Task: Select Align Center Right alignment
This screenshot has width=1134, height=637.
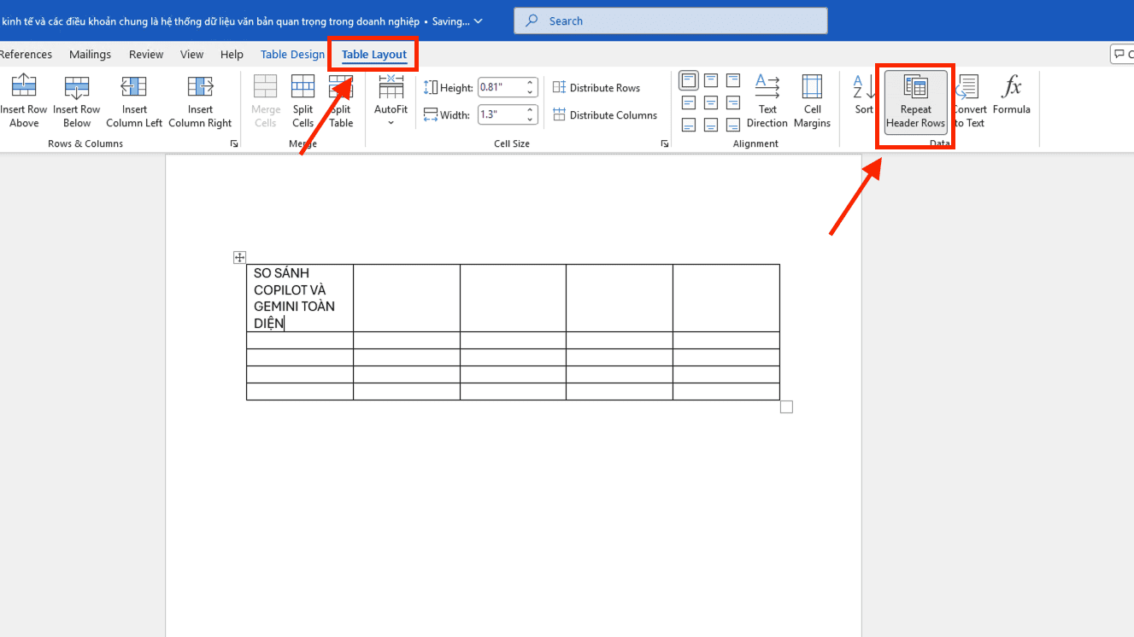Action: 733,103
